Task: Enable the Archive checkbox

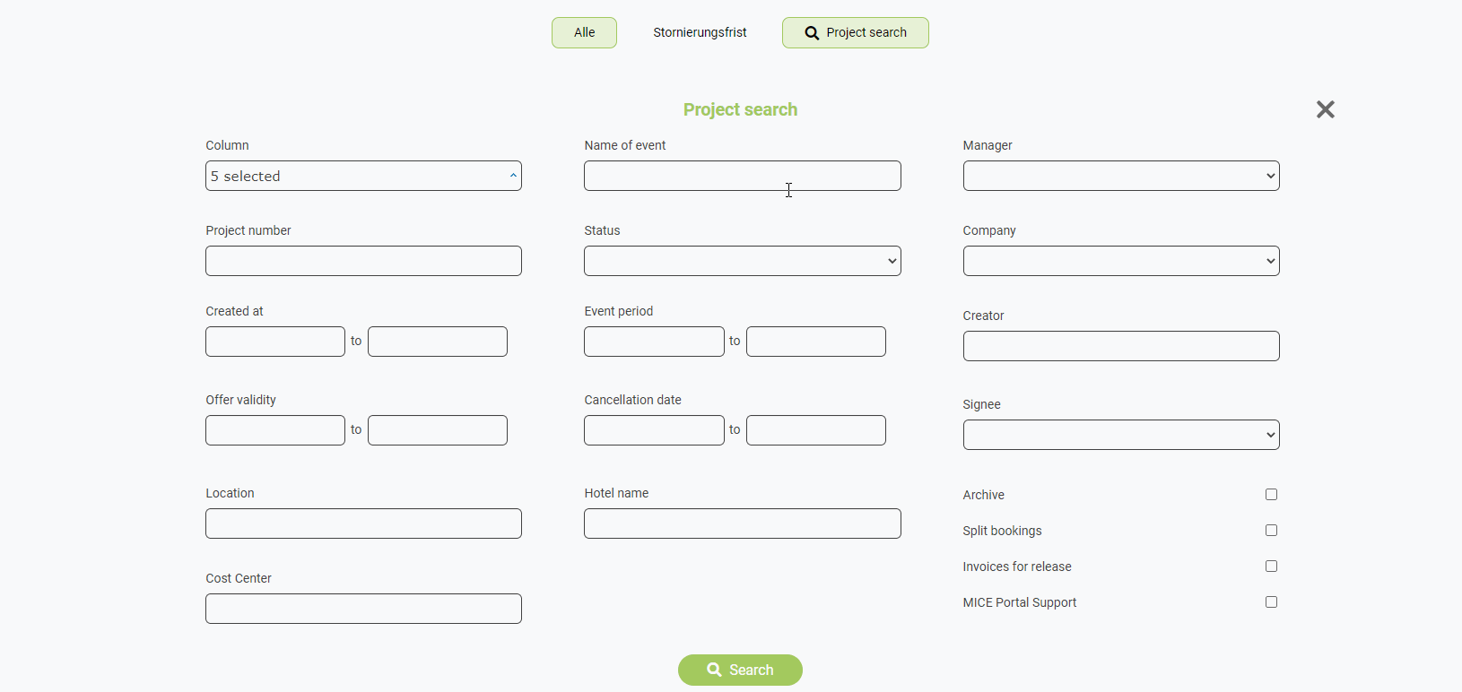Action: coord(1271,495)
